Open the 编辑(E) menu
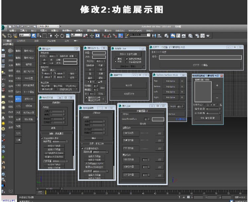Screen dimensions: 249x202 click(13, 31)
